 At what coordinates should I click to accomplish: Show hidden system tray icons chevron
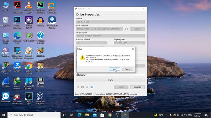pos(167,115)
